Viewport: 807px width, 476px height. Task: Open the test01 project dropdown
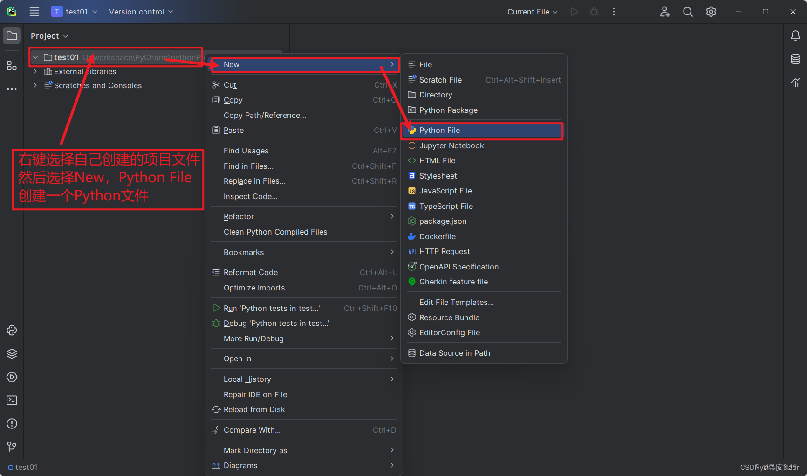tap(75, 12)
